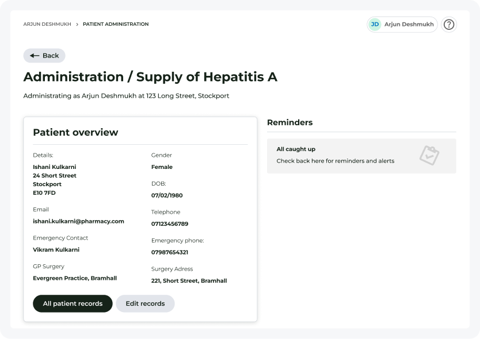
Task: Click the reminders clipboard checkmark icon
Action: click(429, 155)
